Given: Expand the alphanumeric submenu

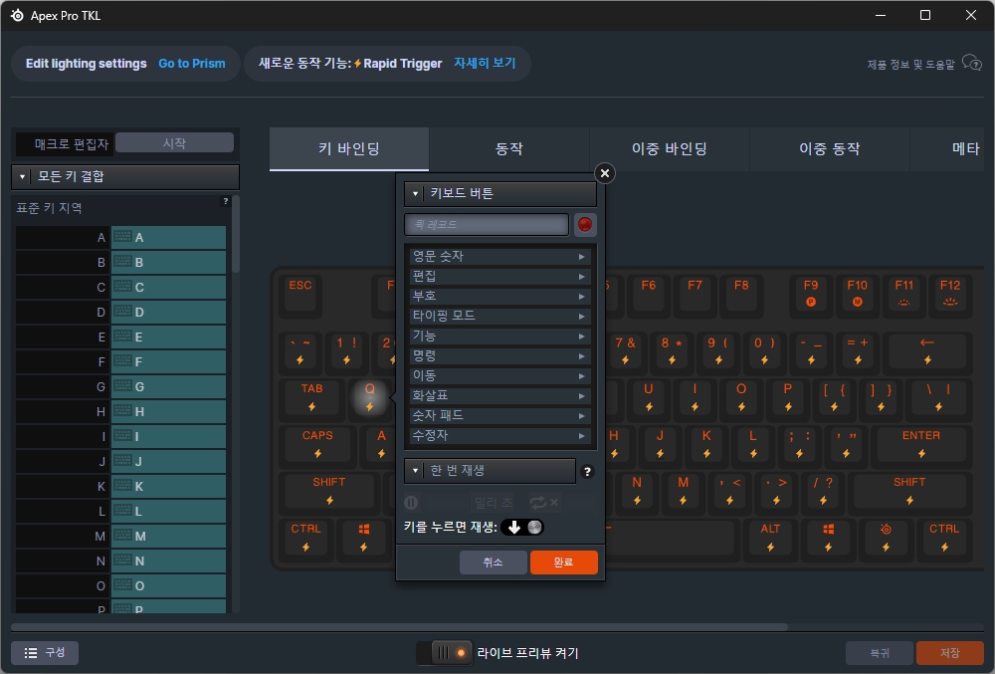Looking at the screenshot, I should tap(500, 257).
